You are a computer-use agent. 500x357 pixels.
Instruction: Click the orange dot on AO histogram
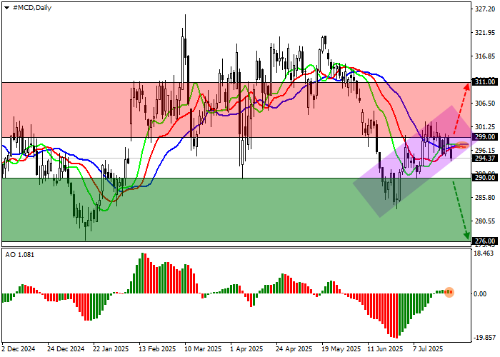point(449,292)
